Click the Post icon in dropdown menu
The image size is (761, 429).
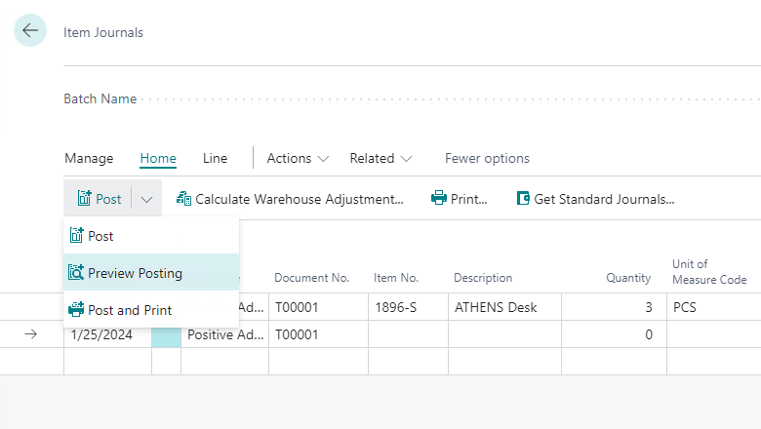point(76,236)
